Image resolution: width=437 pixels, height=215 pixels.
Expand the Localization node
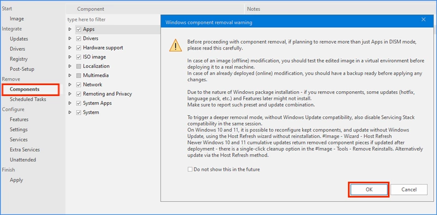(x=70, y=66)
